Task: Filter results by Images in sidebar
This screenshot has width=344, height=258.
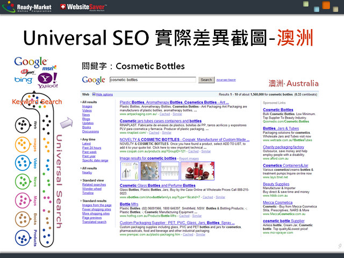Action: [x=87, y=106]
